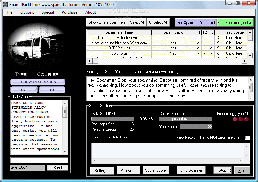258x182 pixels.
Task: Click T4 column header
Action: pyautogui.click(x=218, y=32)
